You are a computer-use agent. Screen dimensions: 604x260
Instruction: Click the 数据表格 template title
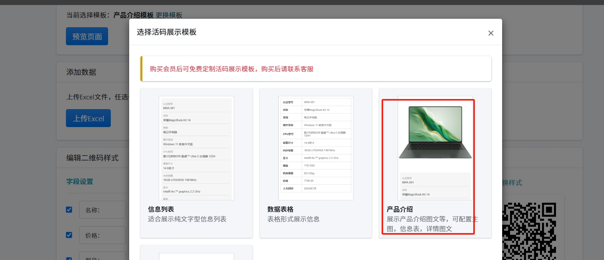click(280, 209)
